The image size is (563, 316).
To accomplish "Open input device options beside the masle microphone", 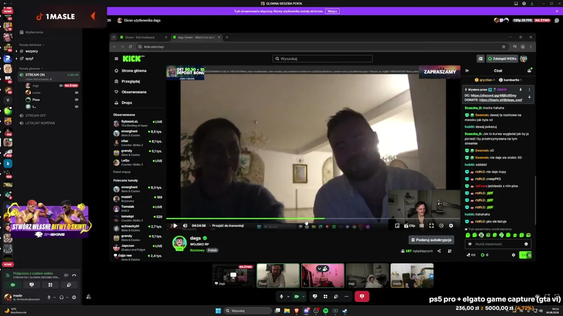I will click(x=55, y=297).
